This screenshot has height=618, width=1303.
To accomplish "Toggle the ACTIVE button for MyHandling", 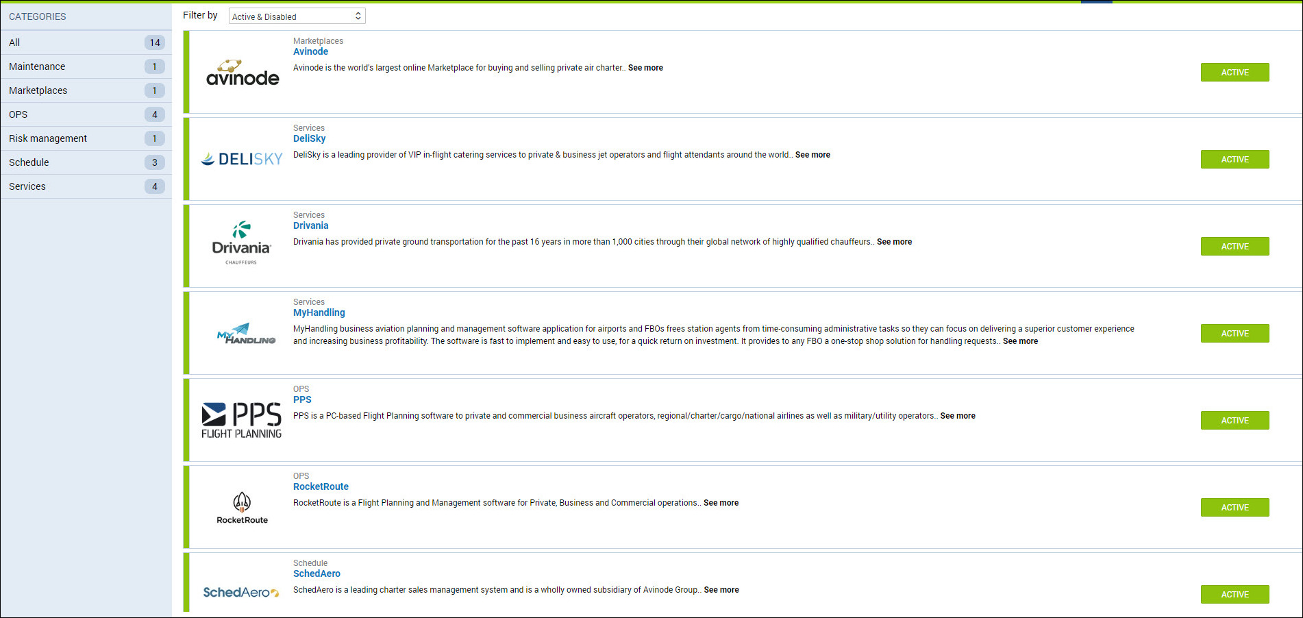I will pyautogui.click(x=1234, y=334).
